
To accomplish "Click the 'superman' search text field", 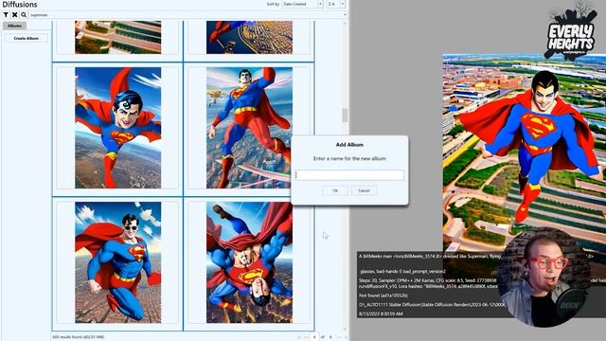I will point(186,15).
